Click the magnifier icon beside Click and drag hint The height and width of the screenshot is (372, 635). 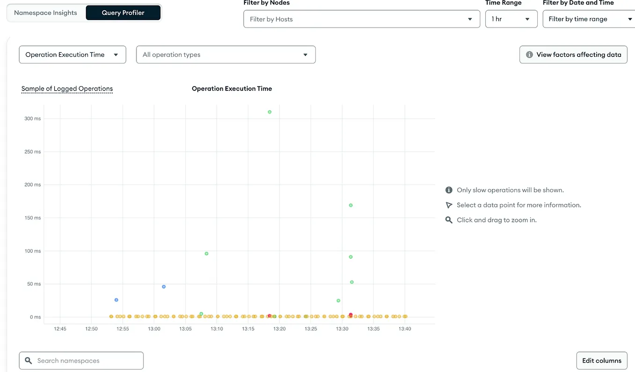point(449,220)
